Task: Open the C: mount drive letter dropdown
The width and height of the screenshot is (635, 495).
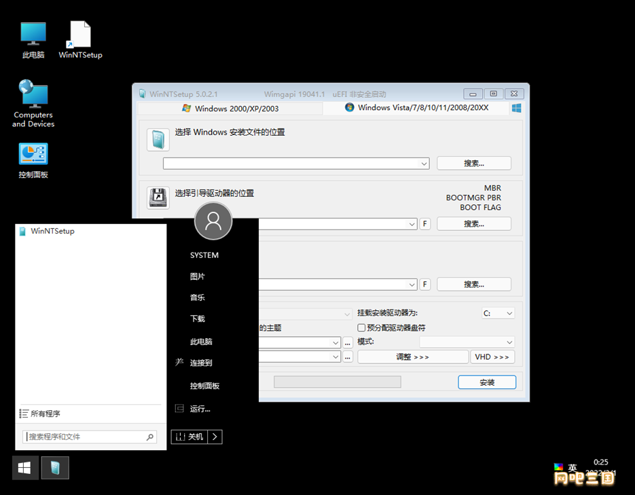Action: click(498, 313)
